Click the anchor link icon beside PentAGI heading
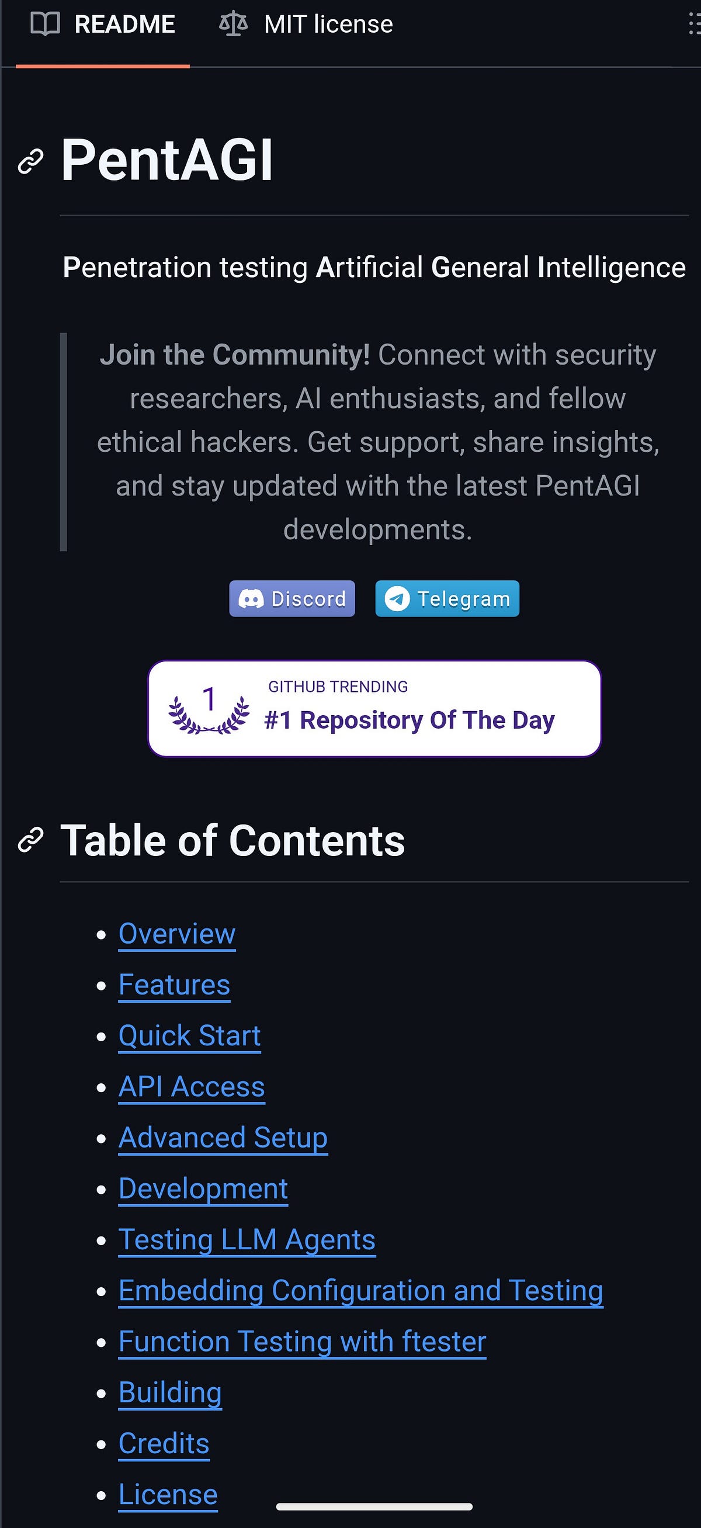This screenshot has height=1528, width=701. [31, 161]
